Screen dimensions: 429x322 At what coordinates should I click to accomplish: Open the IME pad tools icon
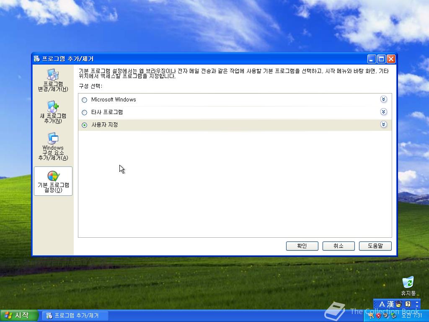point(399,304)
